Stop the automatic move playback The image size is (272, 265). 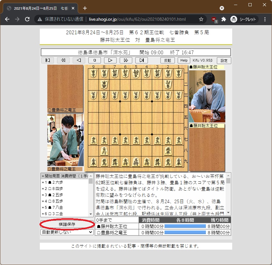coord(95,60)
